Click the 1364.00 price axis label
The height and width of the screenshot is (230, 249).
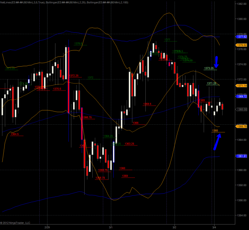pyautogui.click(x=242, y=140)
